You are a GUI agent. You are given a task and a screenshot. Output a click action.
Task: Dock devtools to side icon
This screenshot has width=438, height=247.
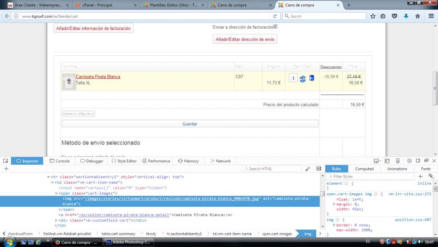point(418,161)
